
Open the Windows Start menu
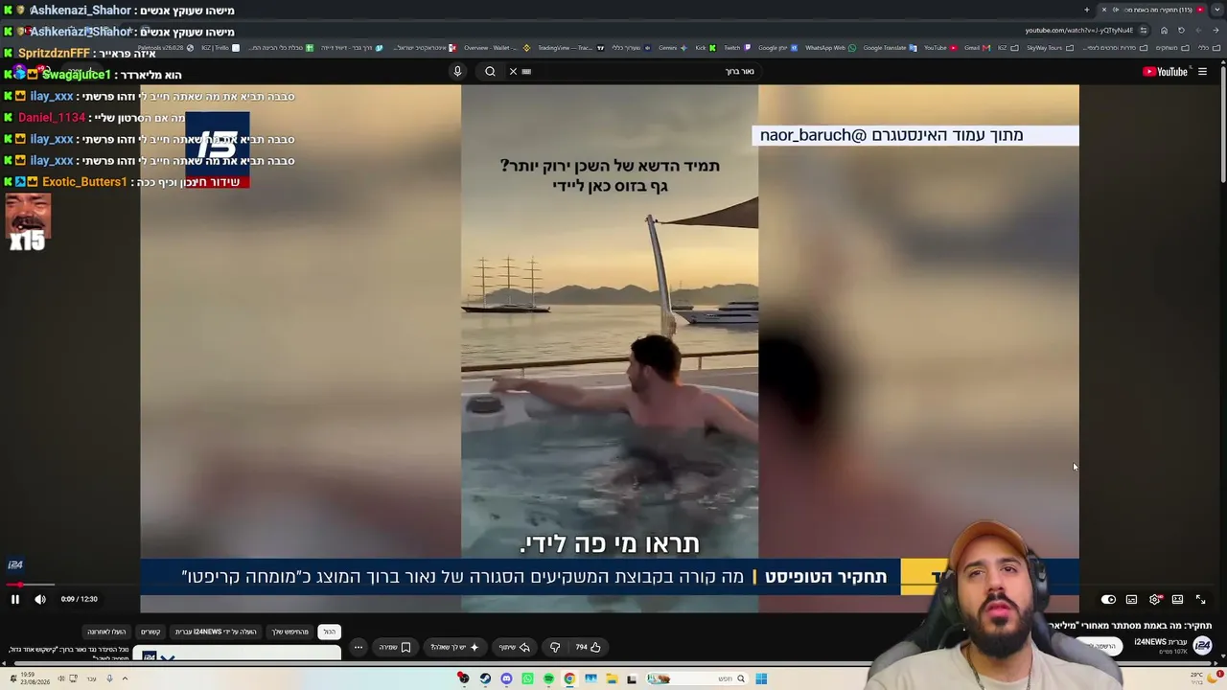761,678
